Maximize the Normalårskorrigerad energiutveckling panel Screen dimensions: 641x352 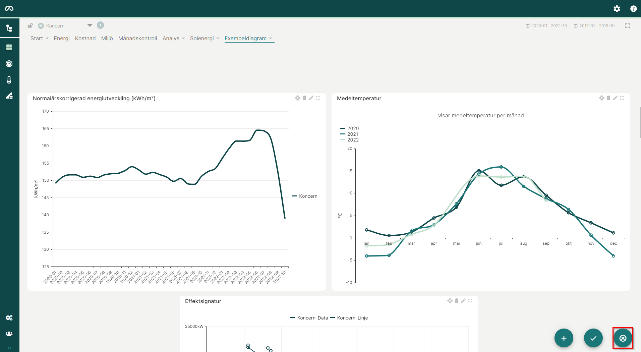318,98
